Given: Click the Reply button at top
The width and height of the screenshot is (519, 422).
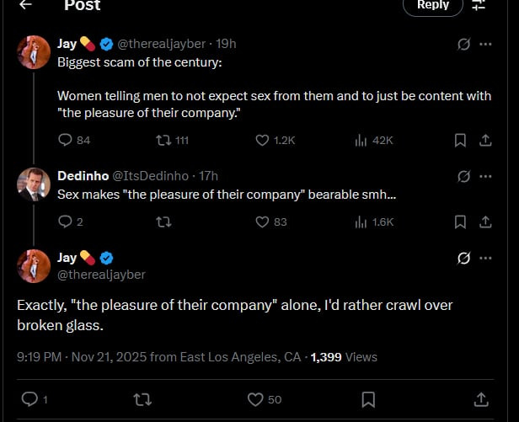Looking at the screenshot, I should pyautogui.click(x=432, y=5).
